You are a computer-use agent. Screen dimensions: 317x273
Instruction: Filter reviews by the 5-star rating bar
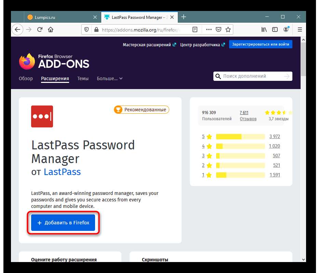240,137
